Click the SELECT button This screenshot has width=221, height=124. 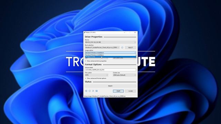[x=131, y=48]
